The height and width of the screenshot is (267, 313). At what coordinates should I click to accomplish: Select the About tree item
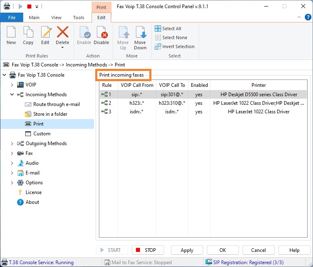click(32, 202)
